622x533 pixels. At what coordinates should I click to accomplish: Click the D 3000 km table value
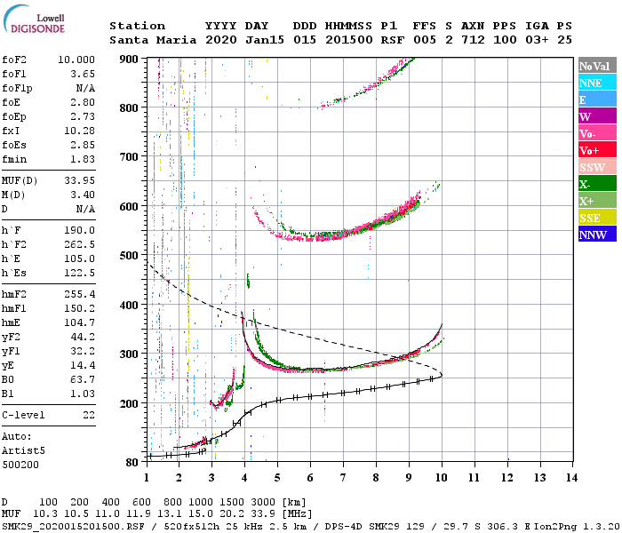pos(263,503)
